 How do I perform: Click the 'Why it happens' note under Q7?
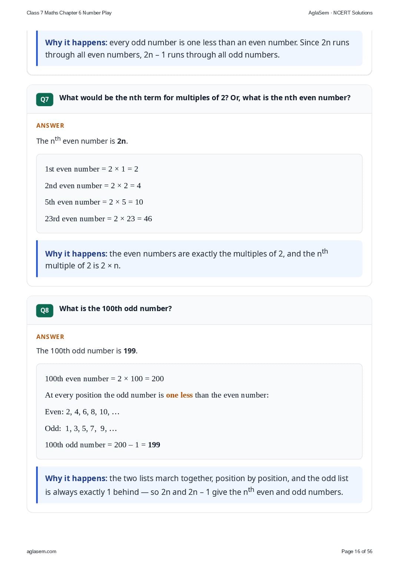(199, 259)
